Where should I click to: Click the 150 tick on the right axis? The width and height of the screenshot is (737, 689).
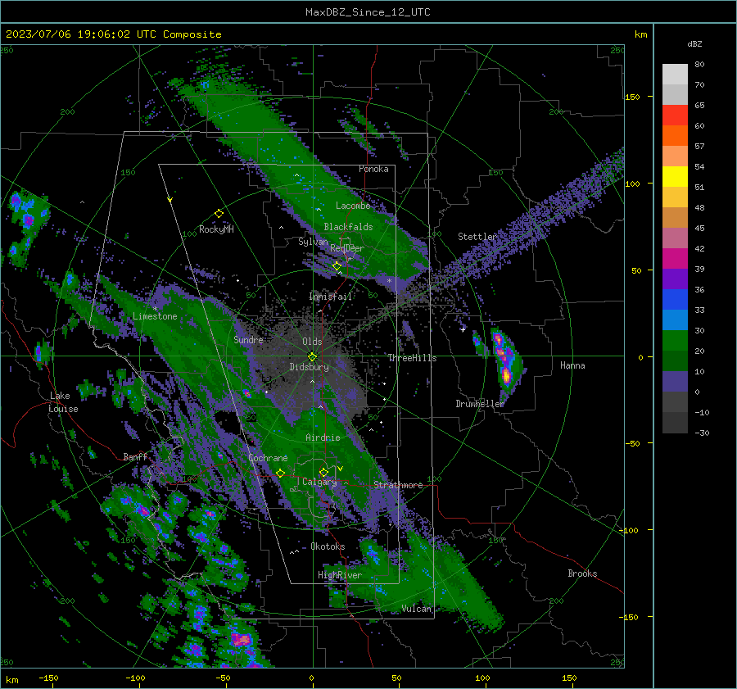632,97
